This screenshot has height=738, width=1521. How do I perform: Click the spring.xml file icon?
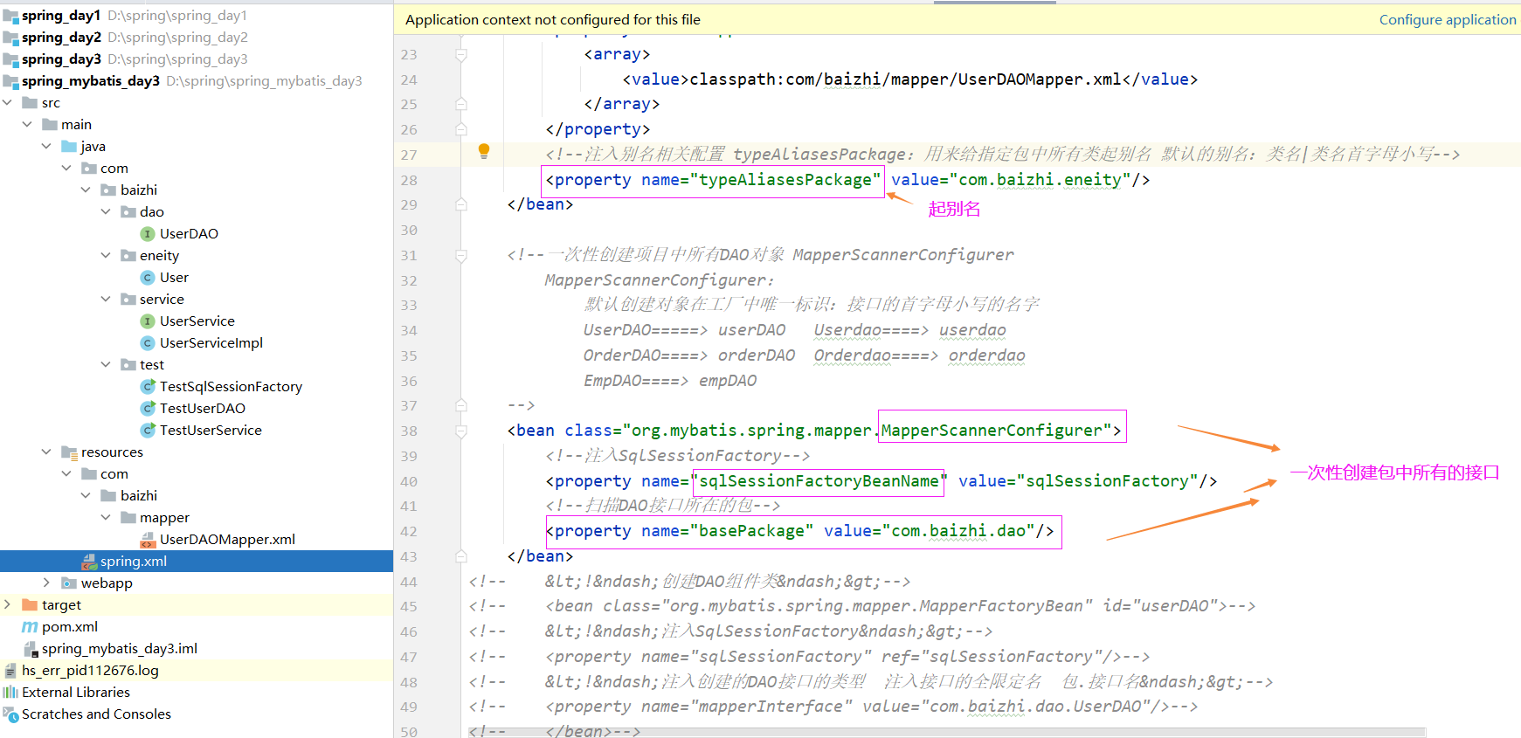point(89,562)
